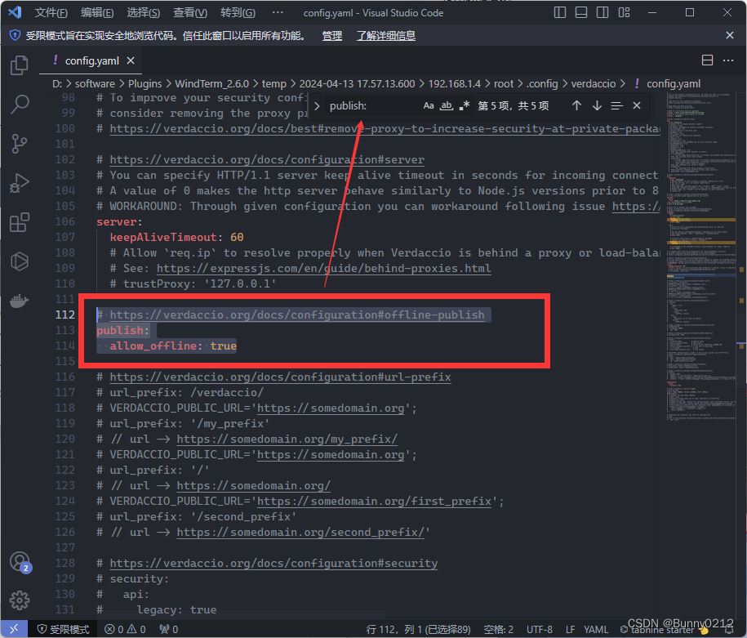
Task: Click the remote window indicator in status bar
Action: pos(14,629)
